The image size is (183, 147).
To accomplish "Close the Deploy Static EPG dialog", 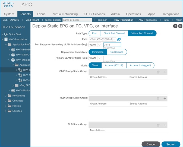I will 180,26.
